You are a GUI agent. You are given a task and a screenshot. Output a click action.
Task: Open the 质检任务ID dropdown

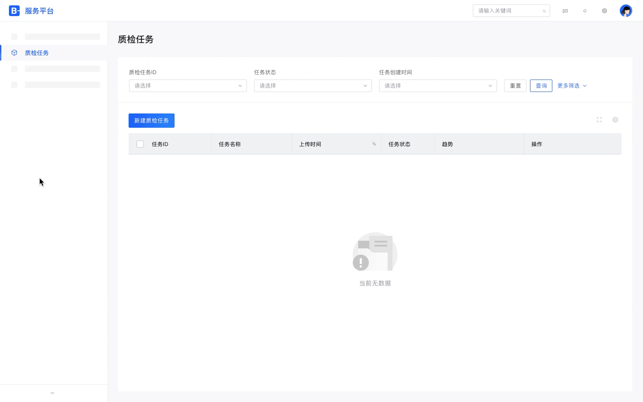pos(188,86)
